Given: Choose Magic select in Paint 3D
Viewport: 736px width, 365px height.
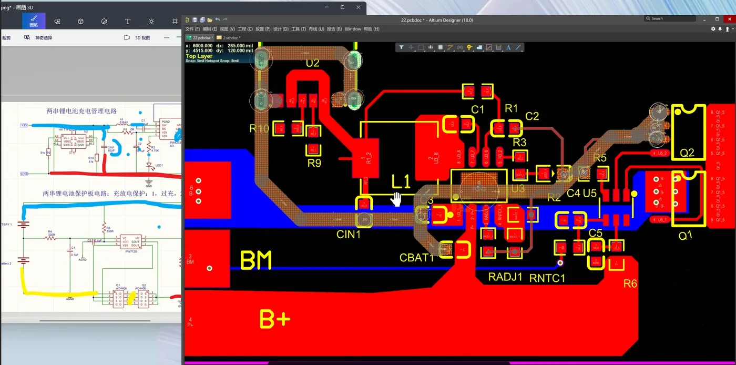Looking at the screenshot, I should pos(38,38).
